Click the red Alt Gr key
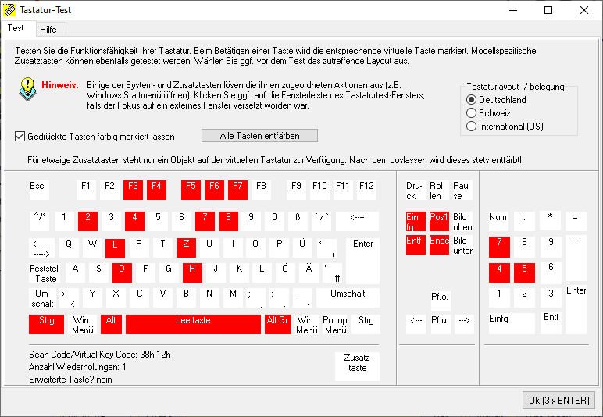Image resolution: width=603 pixels, height=417 pixels. (277, 324)
